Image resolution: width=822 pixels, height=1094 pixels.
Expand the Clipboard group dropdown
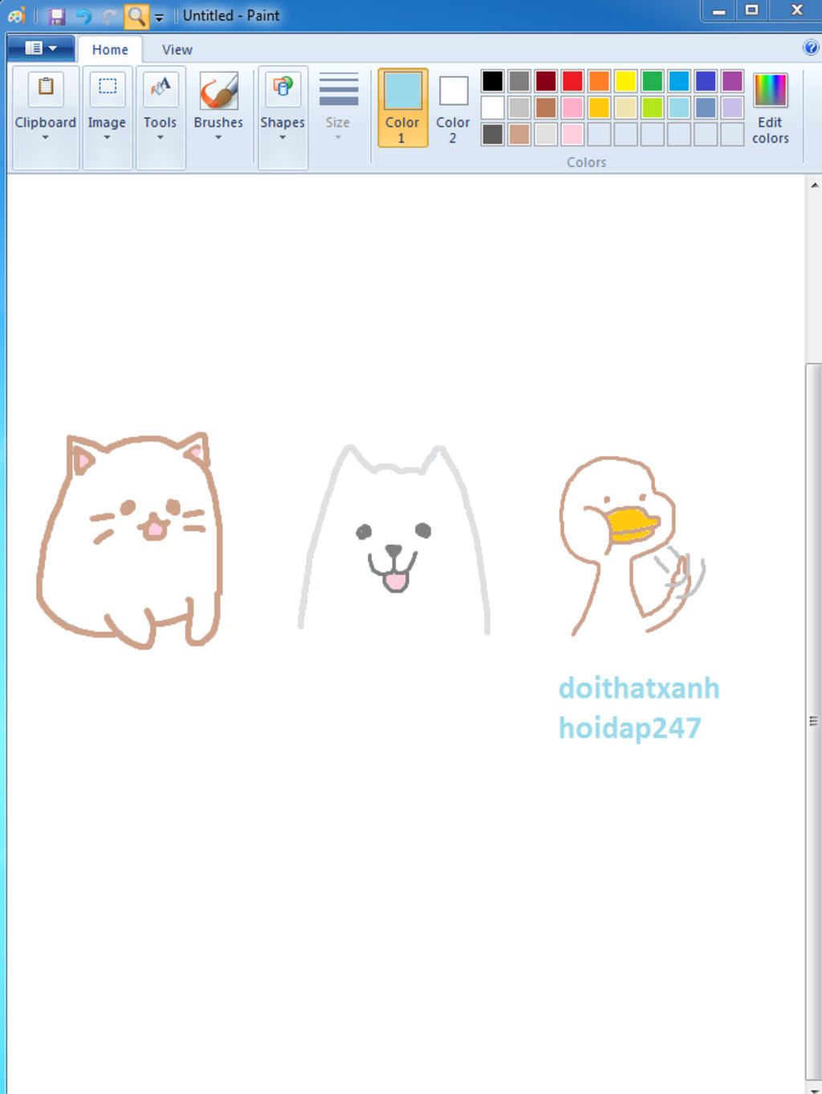tap(46, 137)
